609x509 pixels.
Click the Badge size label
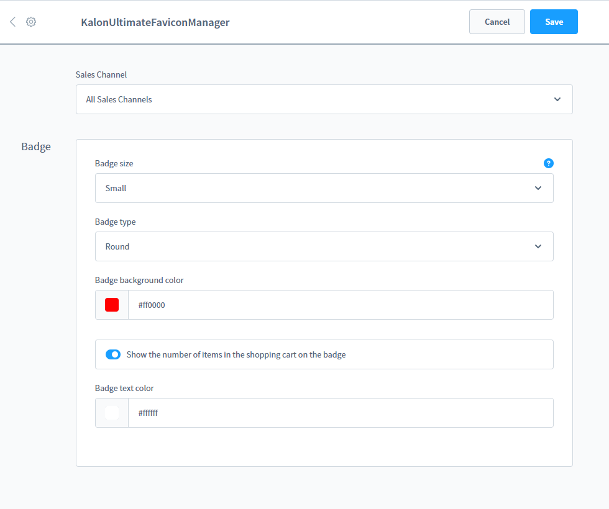tap(114, 163)
